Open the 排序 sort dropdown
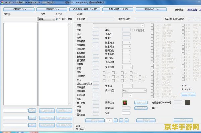Screen dimensions: 201x133 47,19
